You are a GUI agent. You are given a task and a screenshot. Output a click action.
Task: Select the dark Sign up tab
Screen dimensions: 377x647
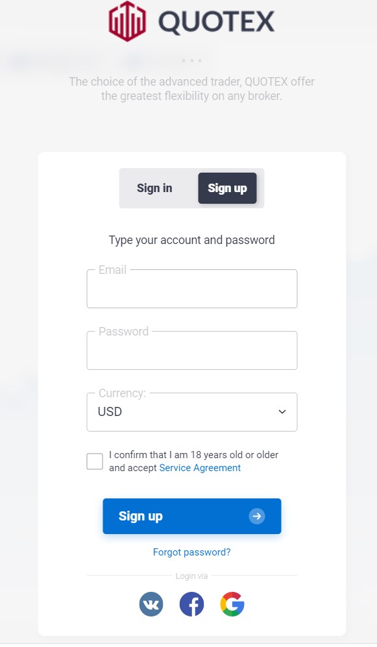pyautogui.click(x=227, y=188)
